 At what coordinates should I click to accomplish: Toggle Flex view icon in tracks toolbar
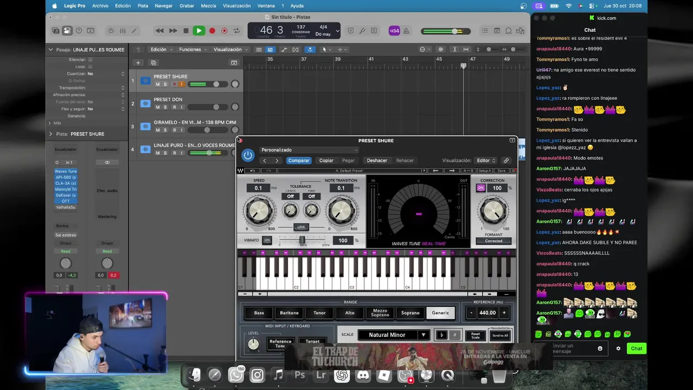(296, 49)
